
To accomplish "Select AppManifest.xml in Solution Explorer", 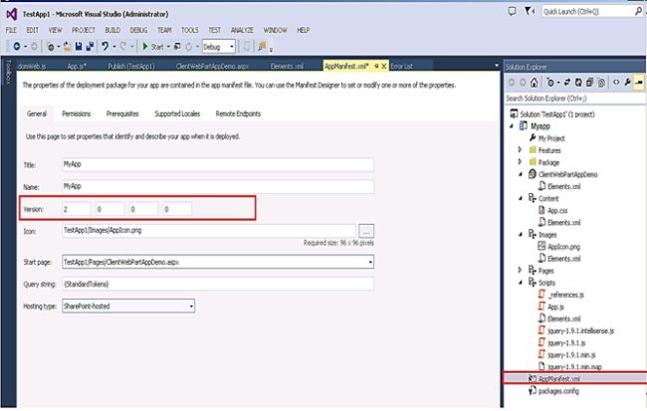I will 559,379.
